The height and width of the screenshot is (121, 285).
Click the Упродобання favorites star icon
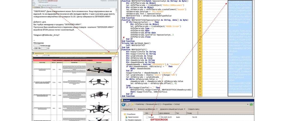(124, 114)
